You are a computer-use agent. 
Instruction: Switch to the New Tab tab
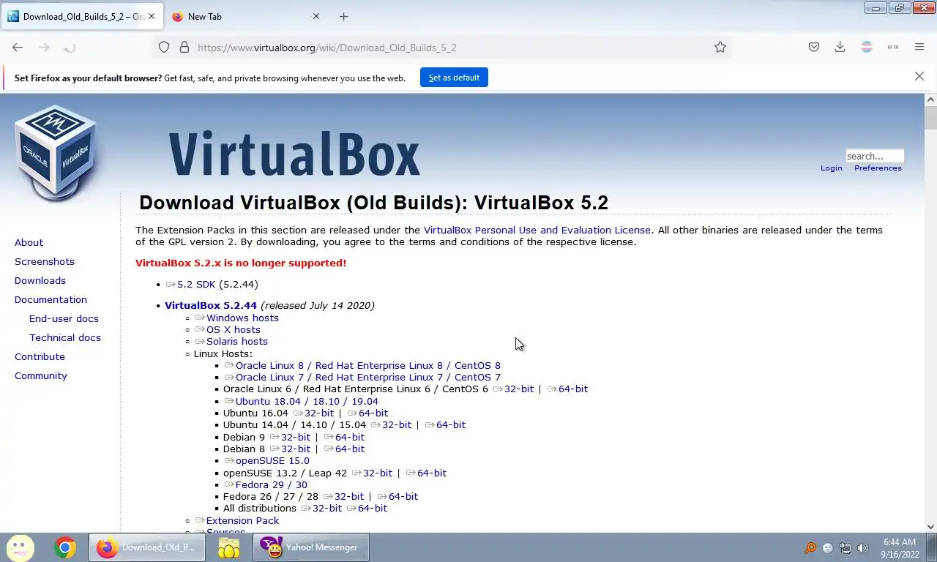[245, 16]
